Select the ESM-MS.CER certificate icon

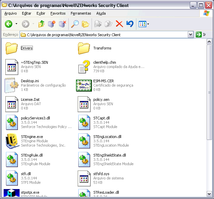point(84,85)
